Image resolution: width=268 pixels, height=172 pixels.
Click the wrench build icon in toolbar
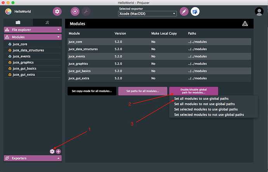(x=86, y=11)
